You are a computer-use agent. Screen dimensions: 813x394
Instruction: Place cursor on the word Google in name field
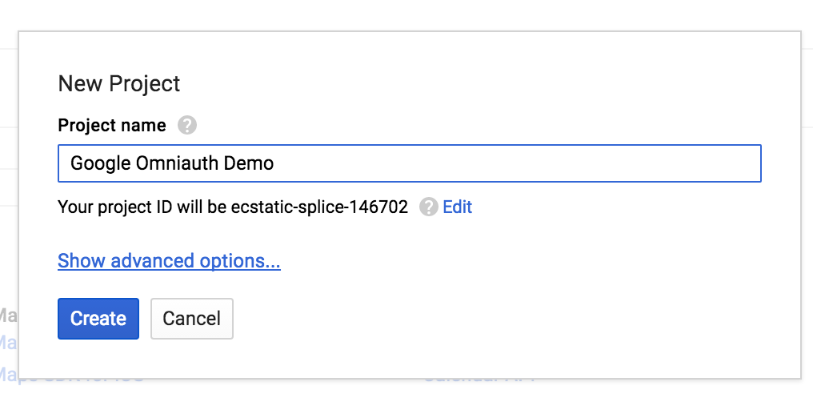[101, 163]
